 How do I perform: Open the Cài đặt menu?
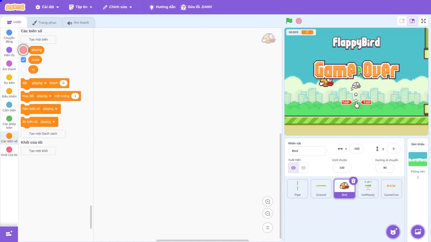pos(47,7)
